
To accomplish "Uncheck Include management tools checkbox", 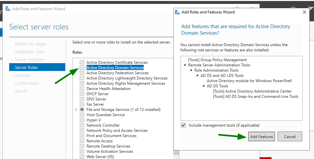I will 183,125.
